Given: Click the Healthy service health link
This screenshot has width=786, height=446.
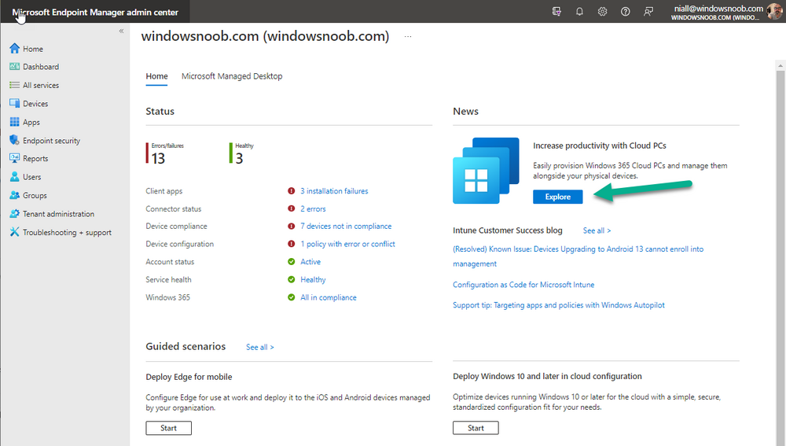Looking at the screenshot, I should (314, 279).
